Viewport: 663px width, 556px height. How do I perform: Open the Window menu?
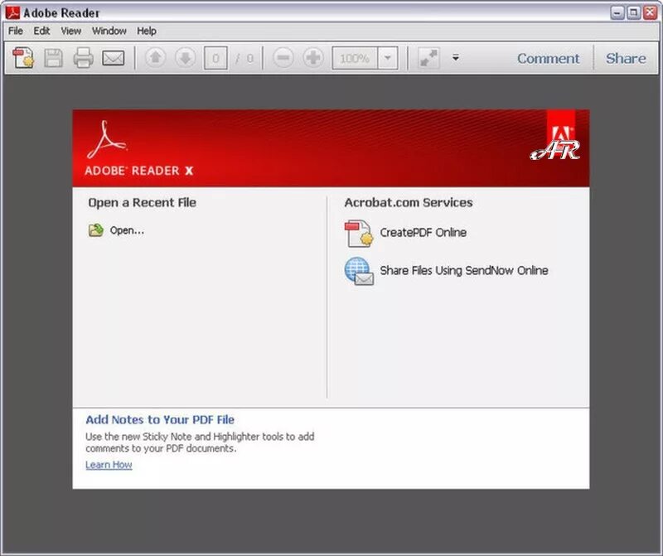[109, 31]
